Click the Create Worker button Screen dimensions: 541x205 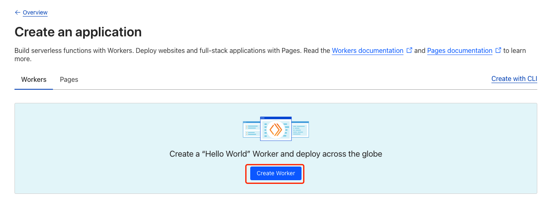pyautogui.click(x=276, y=173)
